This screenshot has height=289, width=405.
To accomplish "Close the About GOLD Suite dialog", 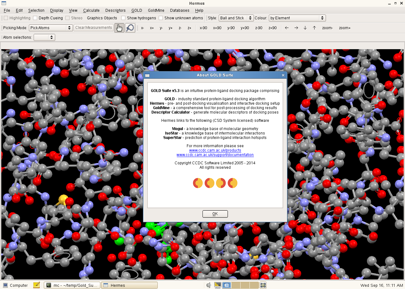I will click(x=283, y=75).
